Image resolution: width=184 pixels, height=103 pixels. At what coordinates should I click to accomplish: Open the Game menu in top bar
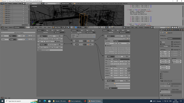(x=10, y=3)
